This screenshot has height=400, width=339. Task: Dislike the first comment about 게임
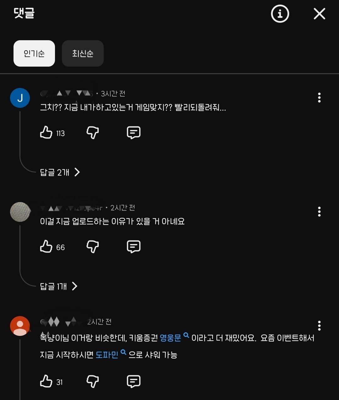[93, 133]
